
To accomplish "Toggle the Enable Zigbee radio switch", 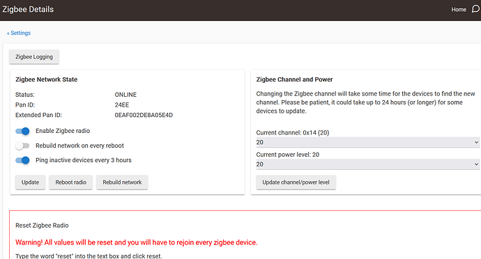I will point(22,131).
